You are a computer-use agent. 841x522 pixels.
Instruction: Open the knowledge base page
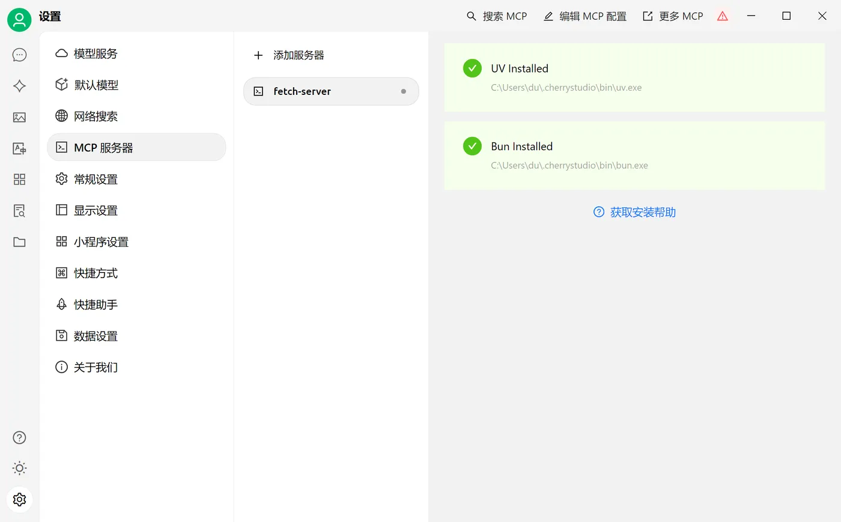pyautogui.click(x=19, y=211)
